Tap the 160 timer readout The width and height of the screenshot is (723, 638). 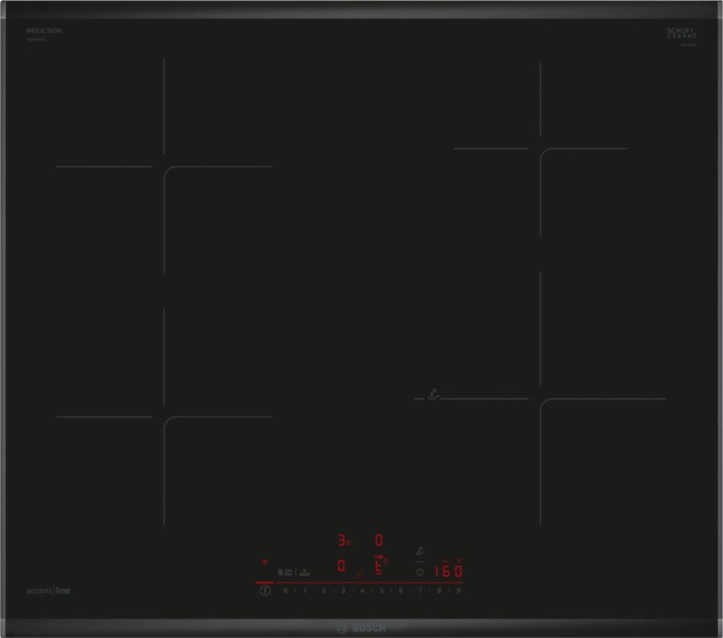[x=449, y=571]
